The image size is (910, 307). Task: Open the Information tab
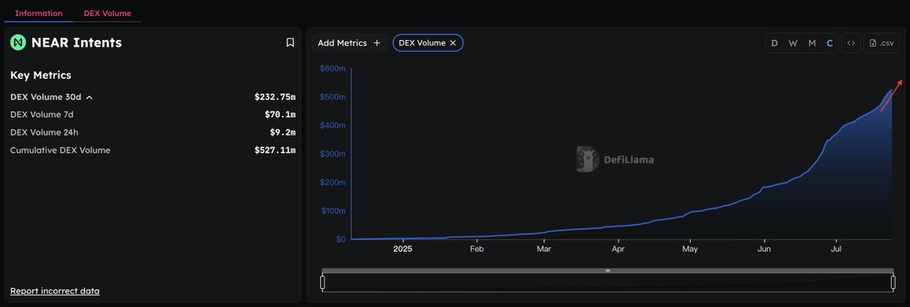pyautogui.click(x=39, y=13)
